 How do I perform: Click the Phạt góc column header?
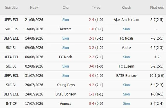pos(157,8)
